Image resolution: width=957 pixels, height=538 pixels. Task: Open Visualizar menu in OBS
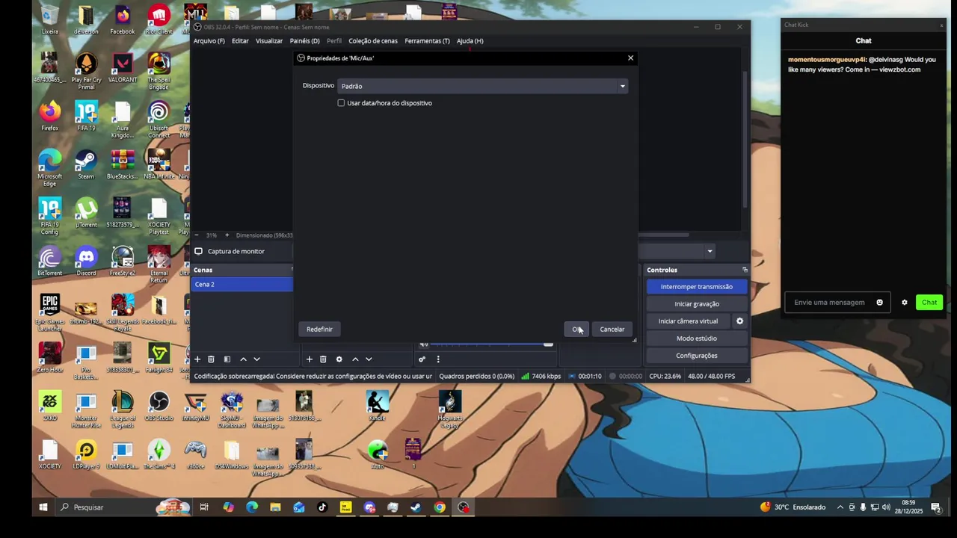pos(269,41)
